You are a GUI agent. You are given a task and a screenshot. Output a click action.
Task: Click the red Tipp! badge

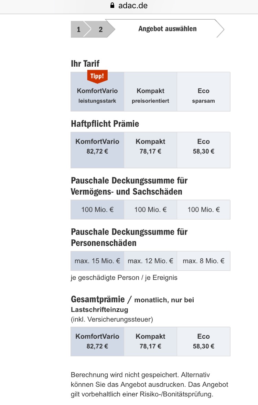pyautogui.click(x=97, y=76)
